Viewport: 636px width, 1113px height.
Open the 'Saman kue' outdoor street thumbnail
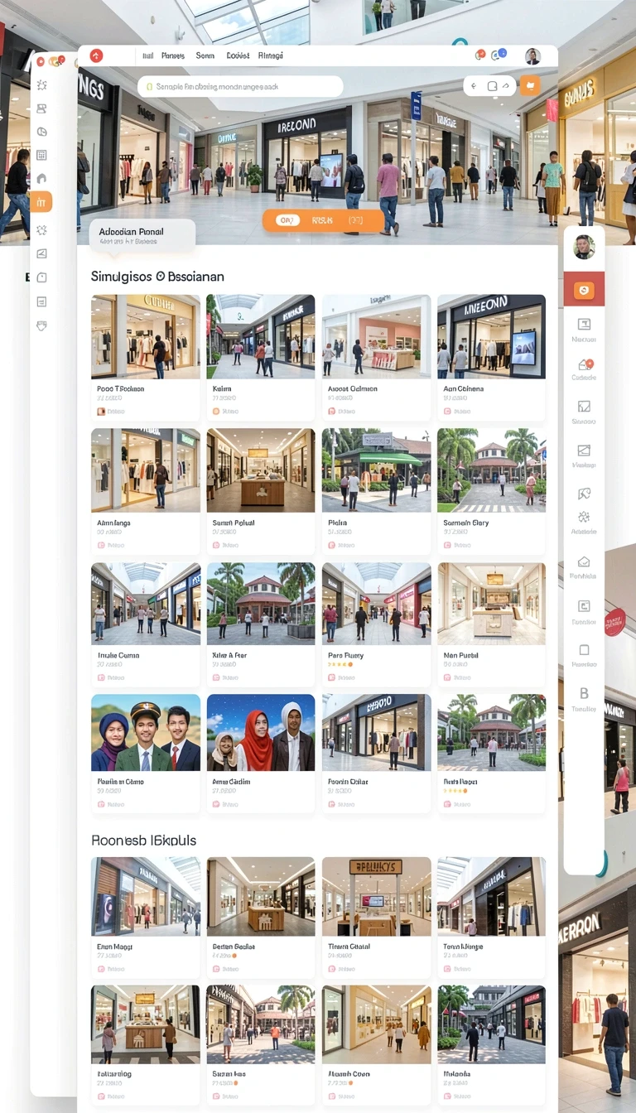(x=261, y=1024)
